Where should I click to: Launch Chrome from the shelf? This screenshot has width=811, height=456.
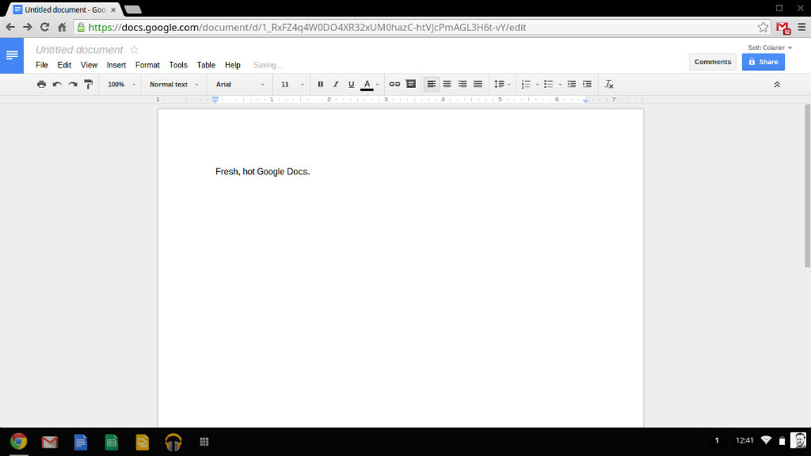click(19, 441)
